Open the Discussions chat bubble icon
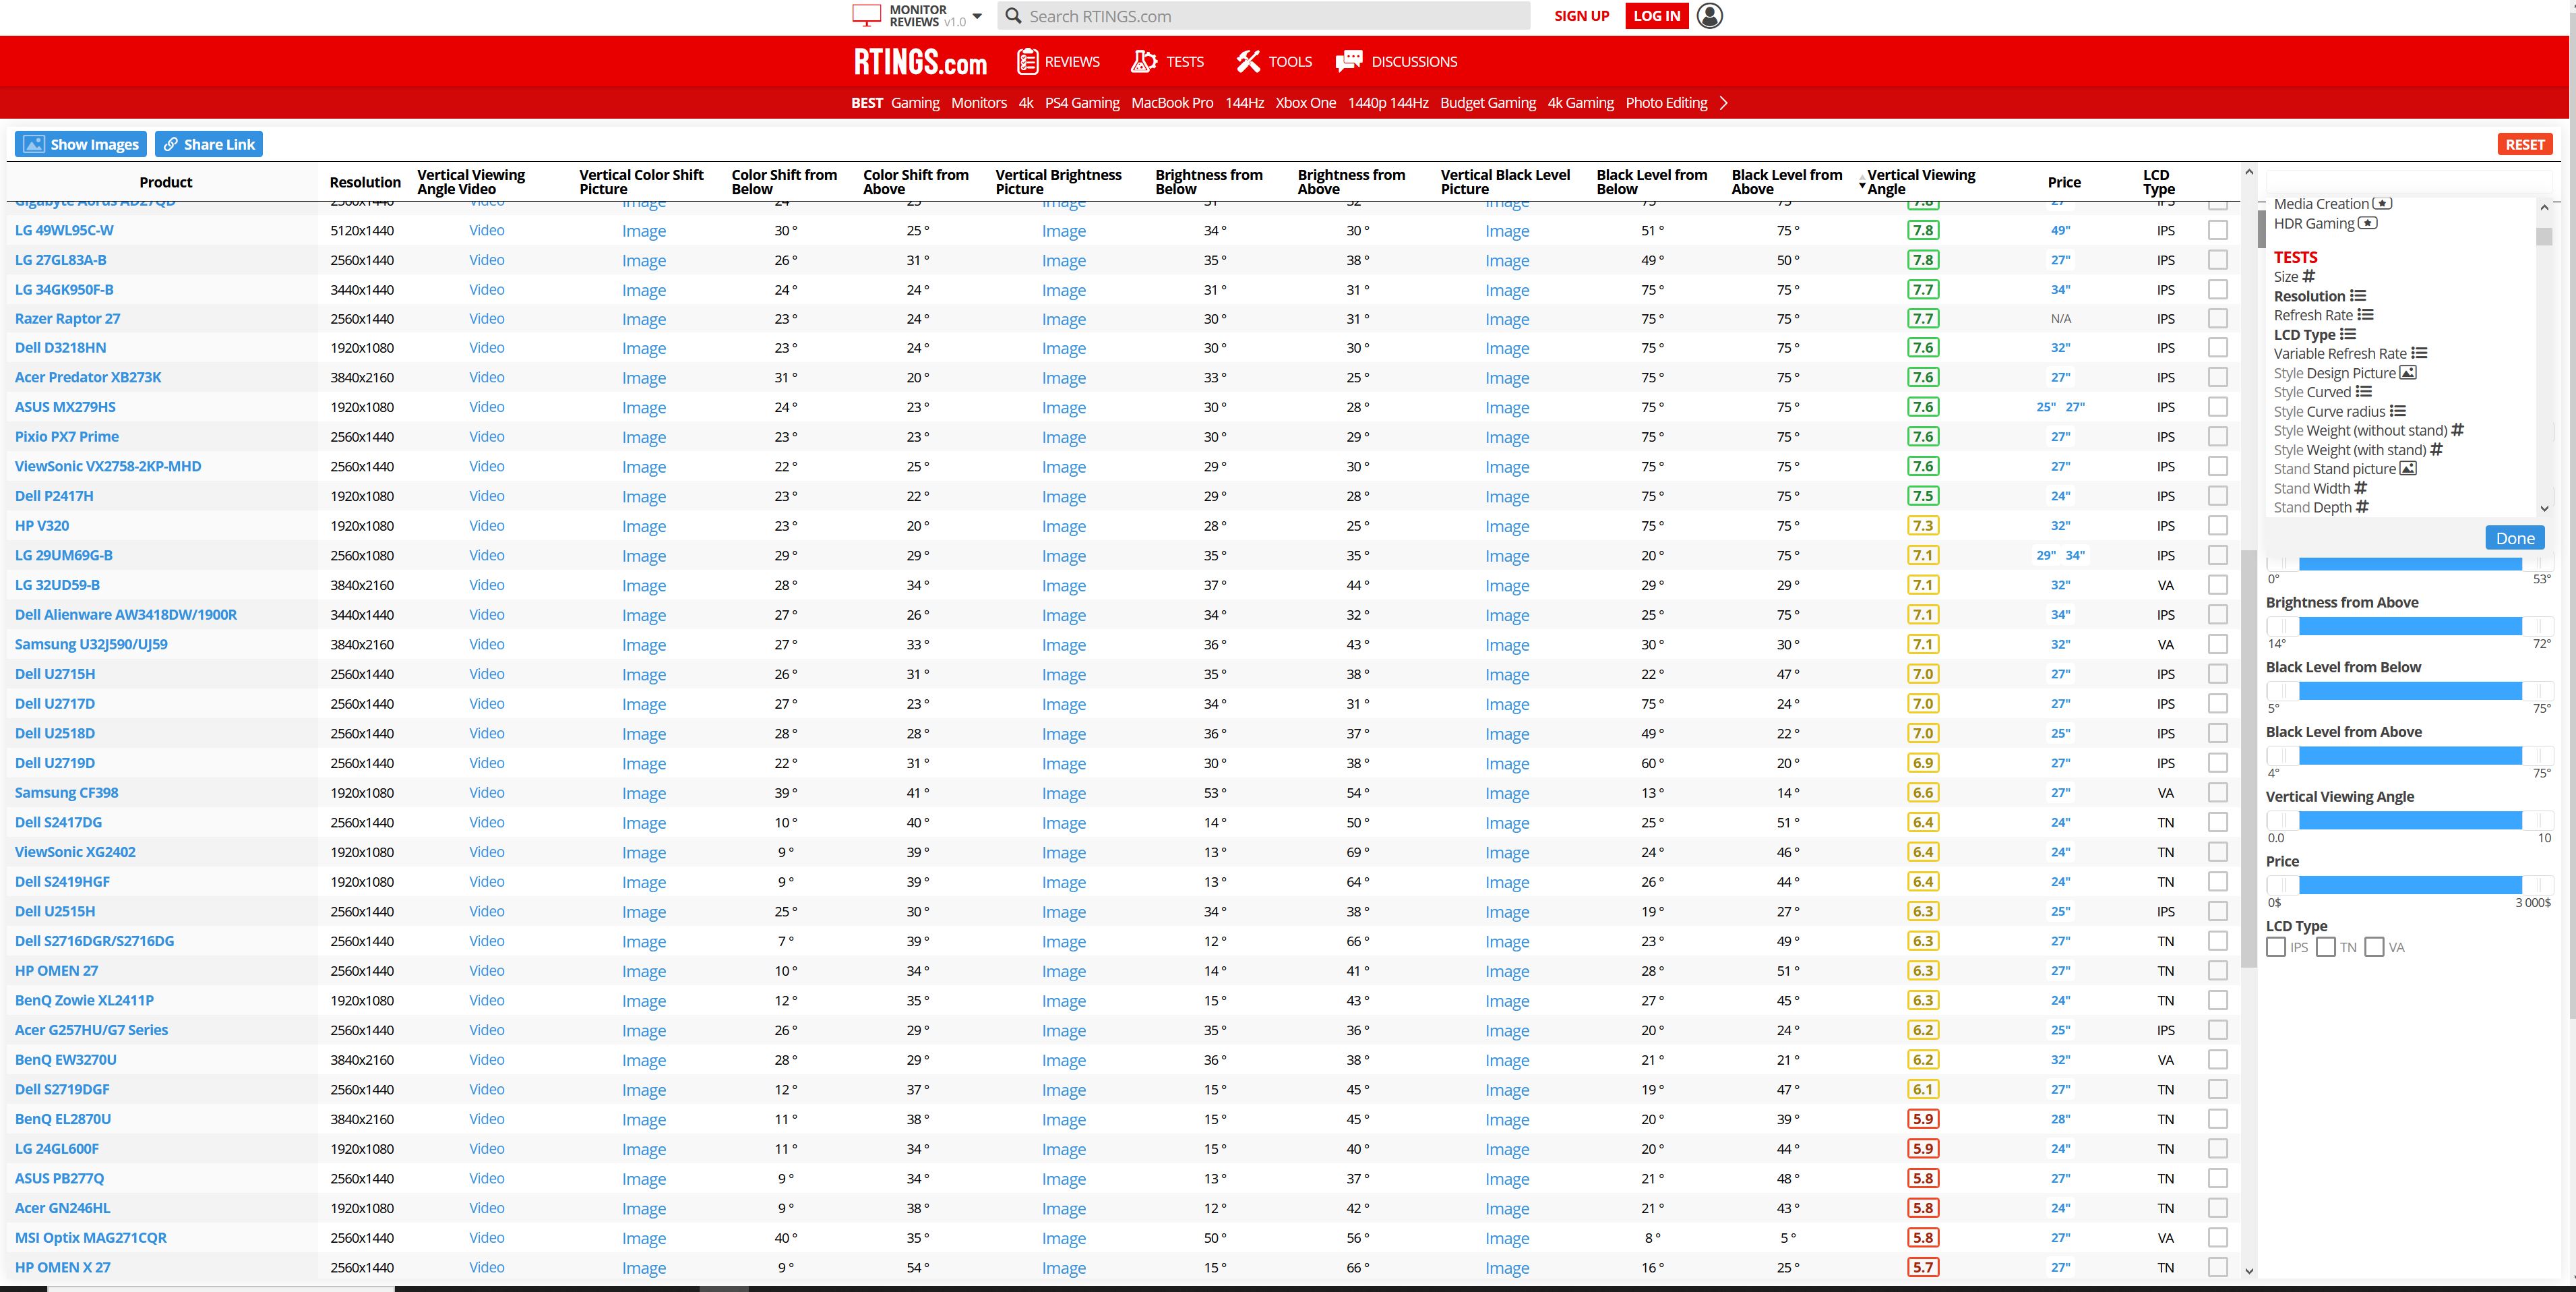 [1349, 61]
